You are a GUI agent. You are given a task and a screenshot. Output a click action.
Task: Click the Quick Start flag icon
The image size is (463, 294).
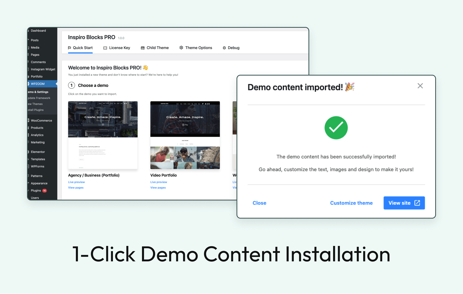click(x=69, y=48)
